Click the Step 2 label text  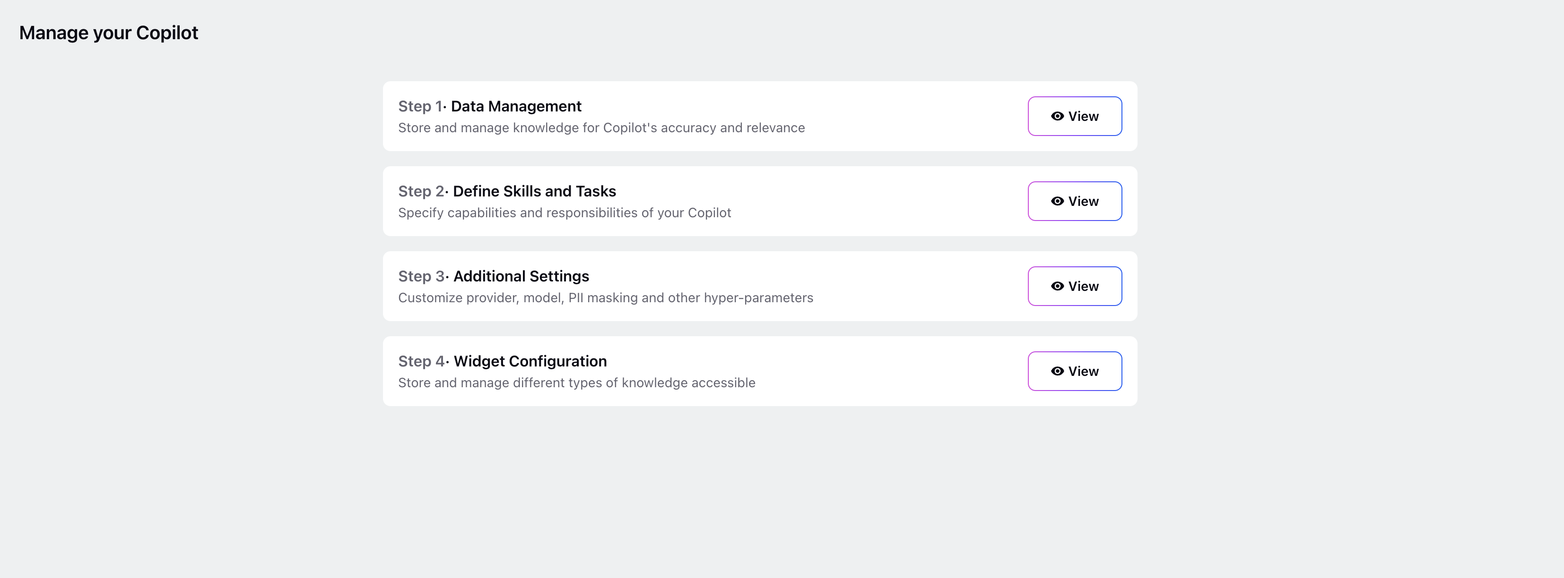[x=421, y=191]
